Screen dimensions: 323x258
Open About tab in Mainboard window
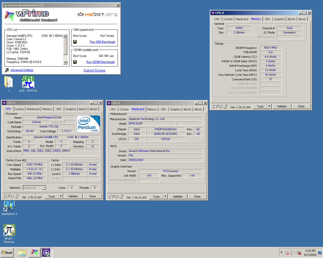click(x=198, y=109)
